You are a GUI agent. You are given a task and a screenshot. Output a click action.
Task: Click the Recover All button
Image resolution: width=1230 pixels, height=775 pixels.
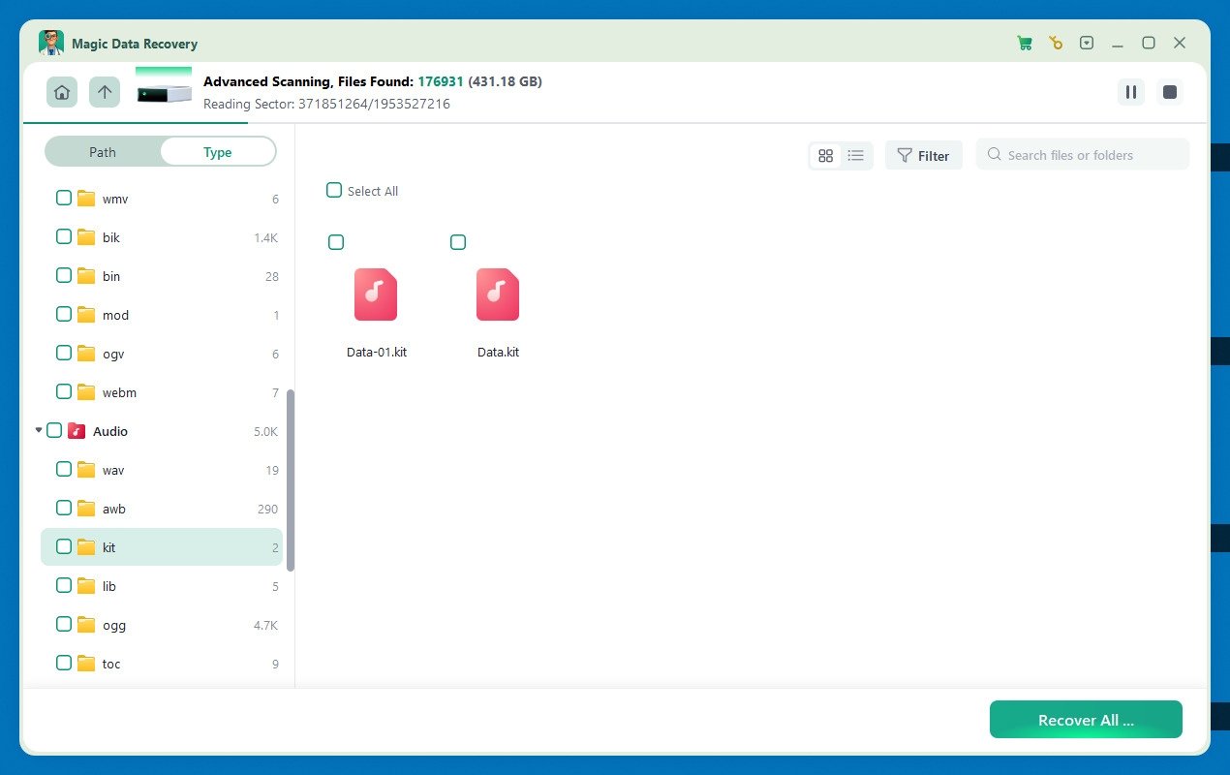(1085, 720)
